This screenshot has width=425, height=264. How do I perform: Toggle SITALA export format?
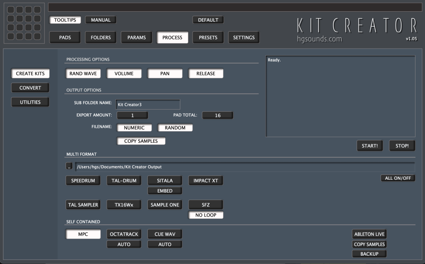coord(165,181)
